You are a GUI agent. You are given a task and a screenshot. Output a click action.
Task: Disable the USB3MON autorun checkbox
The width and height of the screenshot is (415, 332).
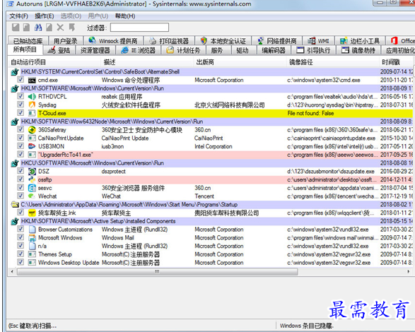click(x=21, y=146)
